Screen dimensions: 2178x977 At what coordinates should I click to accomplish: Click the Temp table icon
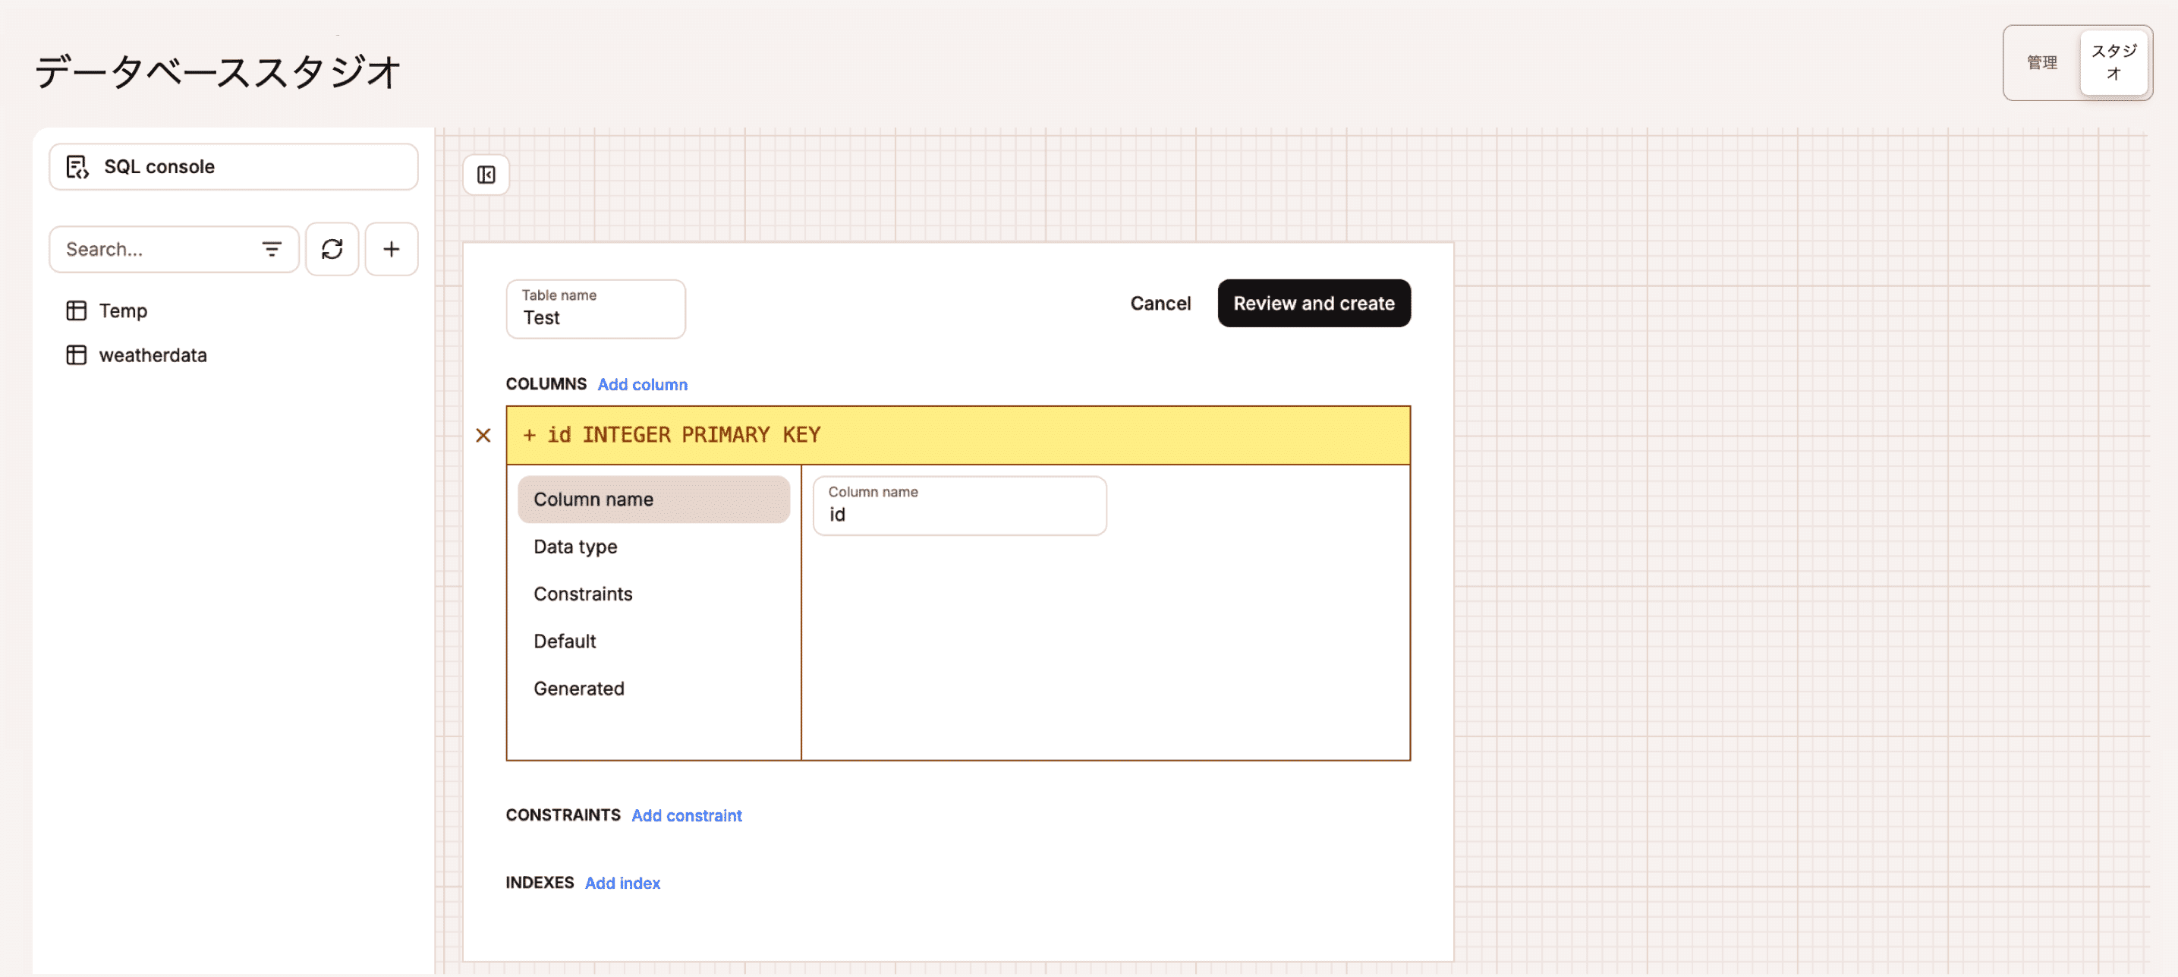(x=76, y=310)
